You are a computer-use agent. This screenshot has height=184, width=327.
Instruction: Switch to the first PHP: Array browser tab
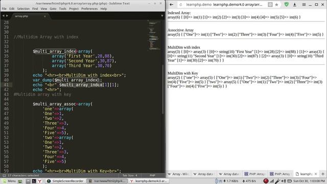[255, 174]
